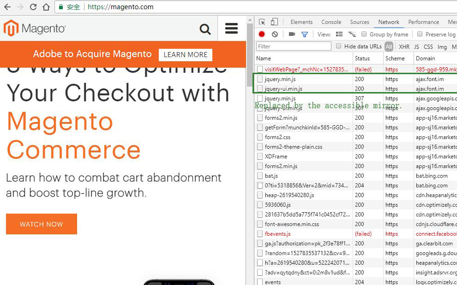Select the failed fbevents.js request

[x=356, y=234]
